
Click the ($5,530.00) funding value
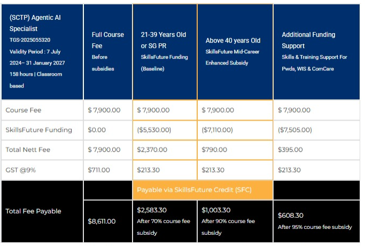154,130
